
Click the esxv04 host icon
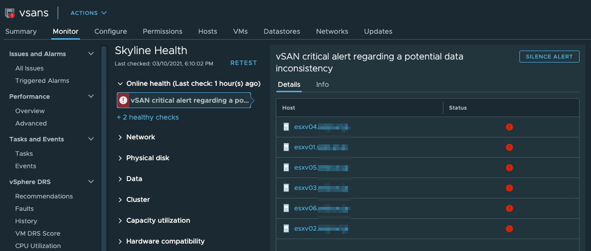point(286,127)
